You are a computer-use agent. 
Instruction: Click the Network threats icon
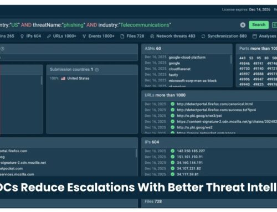[x=152, y=37]
